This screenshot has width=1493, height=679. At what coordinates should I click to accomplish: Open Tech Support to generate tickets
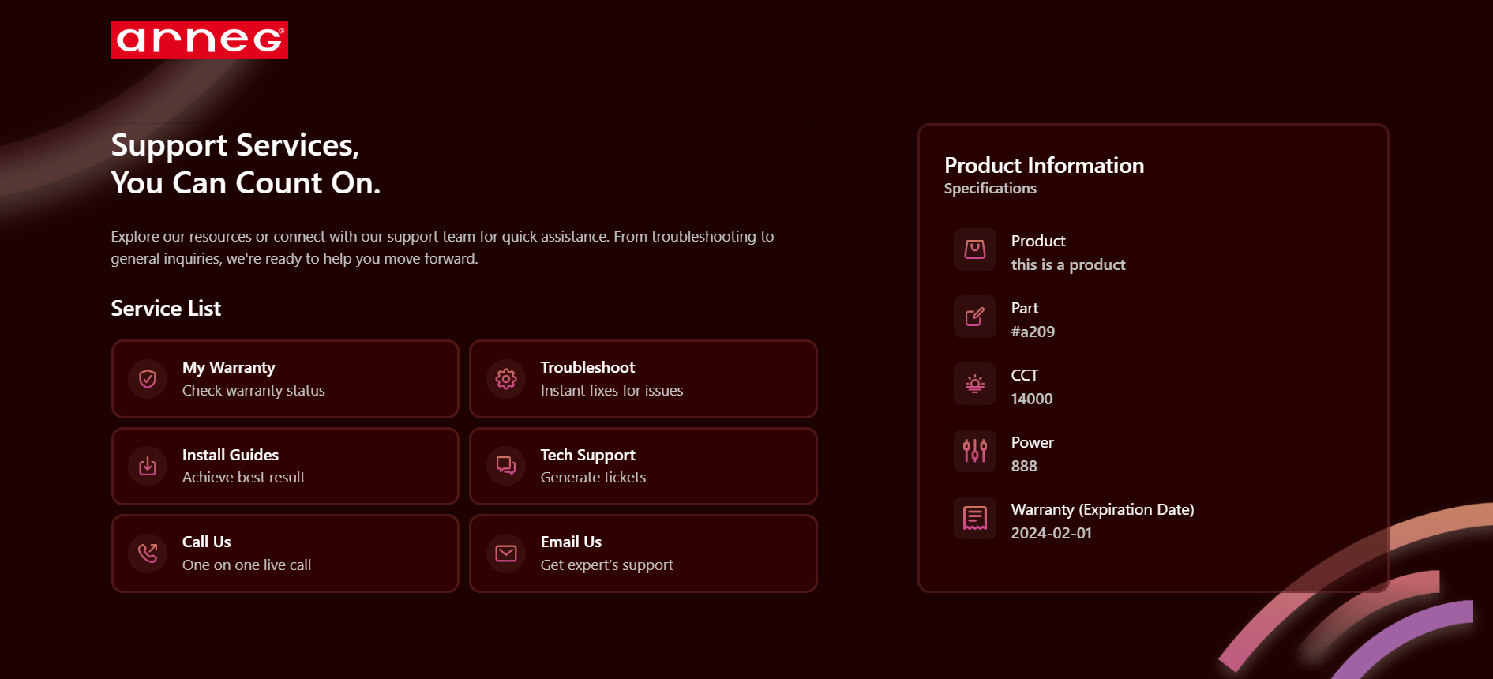coord(643,466)
